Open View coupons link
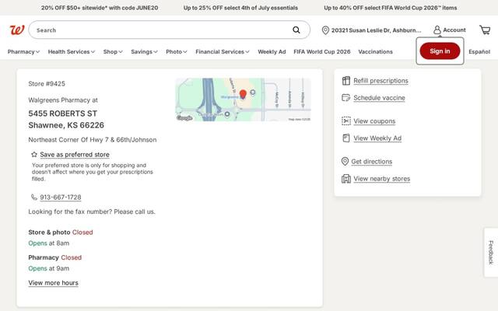 point(374,121)
